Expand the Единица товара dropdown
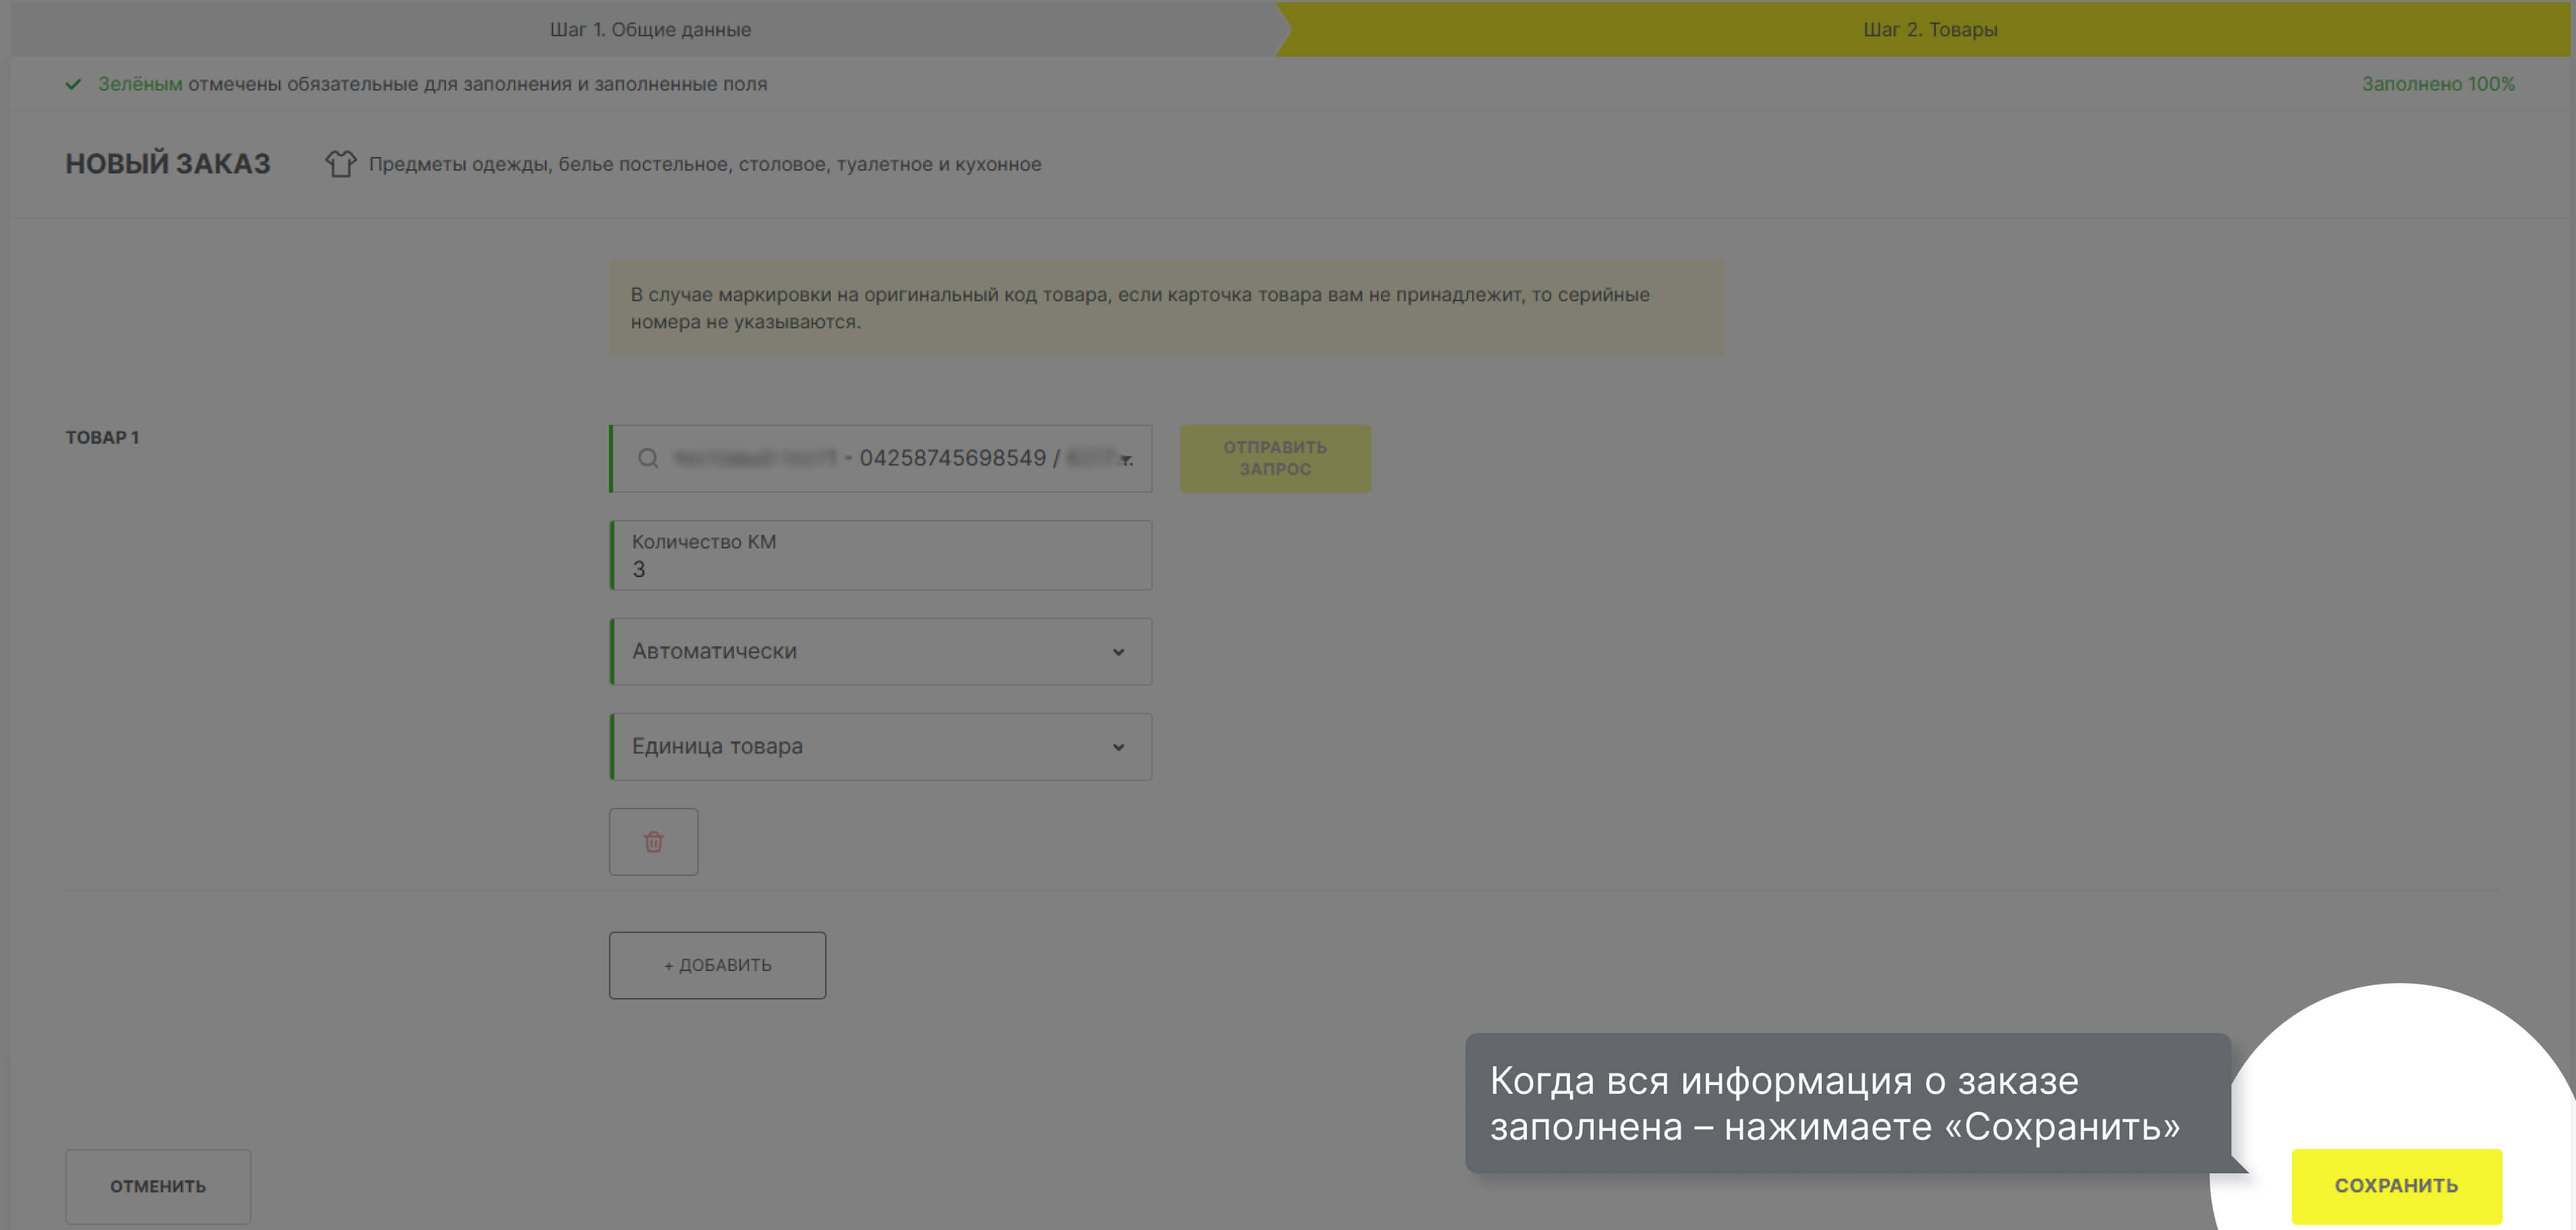The width and height of the screenshot is (2576, 1230). coord(880,746)
